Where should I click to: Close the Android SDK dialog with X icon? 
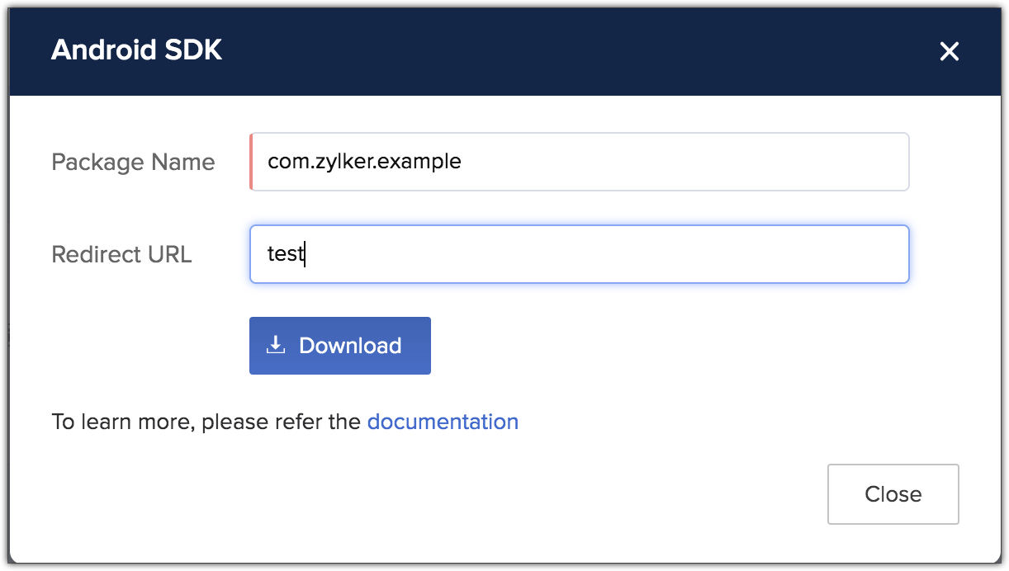(950, 52)
